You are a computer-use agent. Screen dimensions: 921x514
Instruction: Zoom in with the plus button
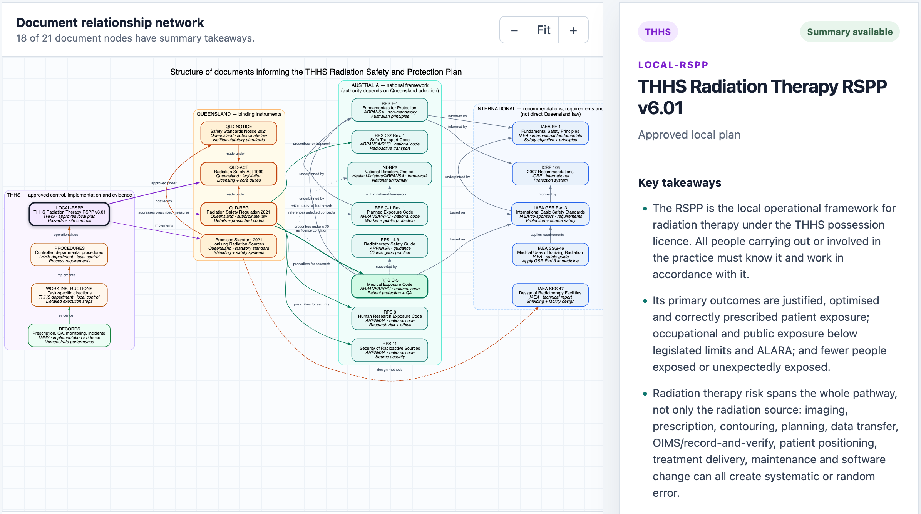[x=573, y=30]
